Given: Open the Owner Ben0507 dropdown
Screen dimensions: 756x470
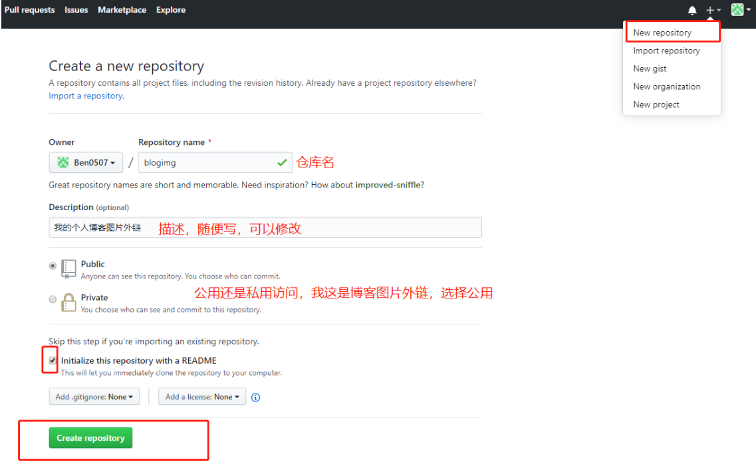Looking at the screenshot, I should 86,162.
